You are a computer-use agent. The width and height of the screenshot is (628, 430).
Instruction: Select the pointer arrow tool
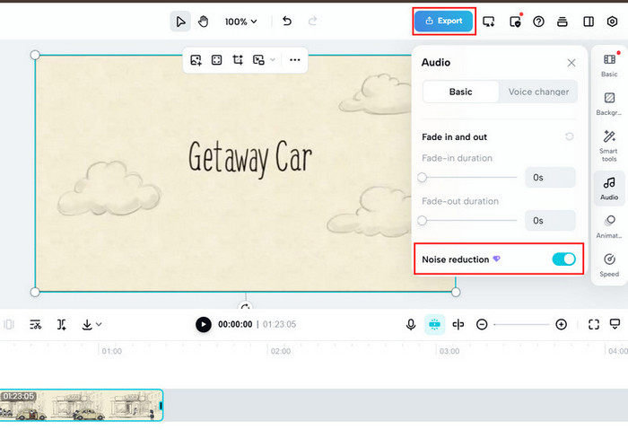click(180, 22)
